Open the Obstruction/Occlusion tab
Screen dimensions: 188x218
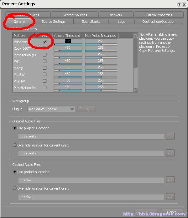click(x=159, y=22)
